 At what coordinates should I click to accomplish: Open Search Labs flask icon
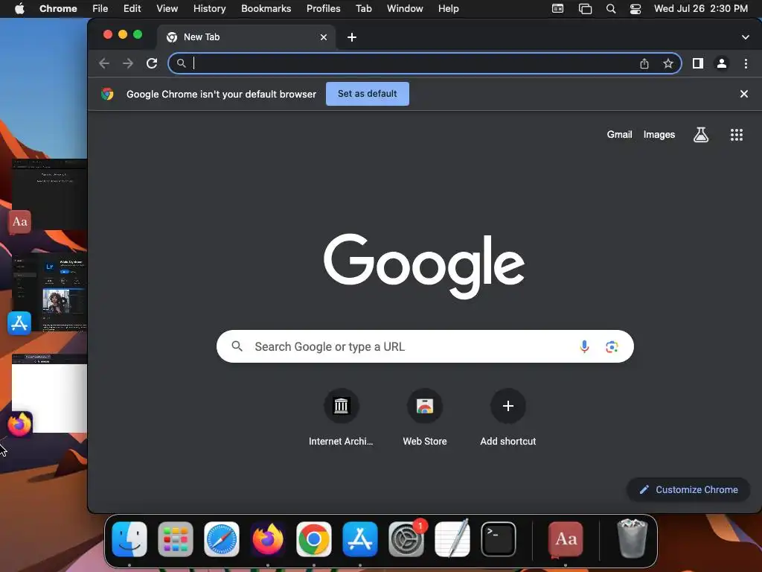701,135
